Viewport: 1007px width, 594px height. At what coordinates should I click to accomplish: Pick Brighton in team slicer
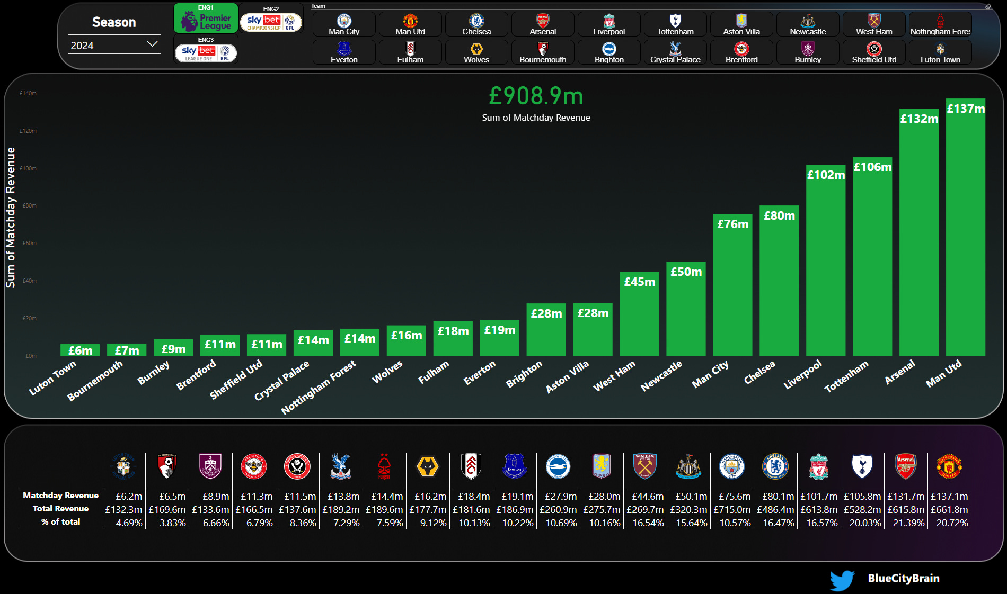[609, 52]
